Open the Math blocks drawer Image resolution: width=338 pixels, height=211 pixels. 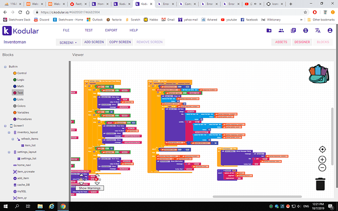(18, 86)
